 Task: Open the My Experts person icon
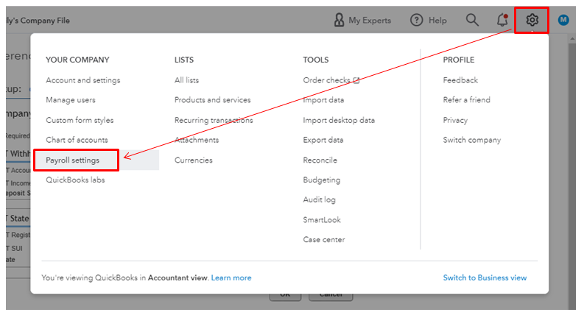coord(339,20)
